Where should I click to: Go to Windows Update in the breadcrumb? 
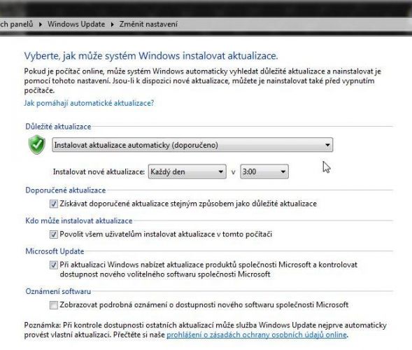tap(76, 24)
